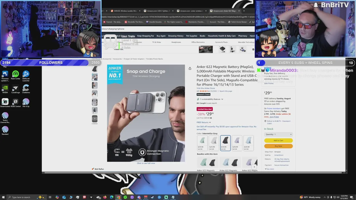Viewport: 356px width, 200px height.
Task: Click the Join Prime underlined link
Action: pyautogui.click(x=274, y=117)
